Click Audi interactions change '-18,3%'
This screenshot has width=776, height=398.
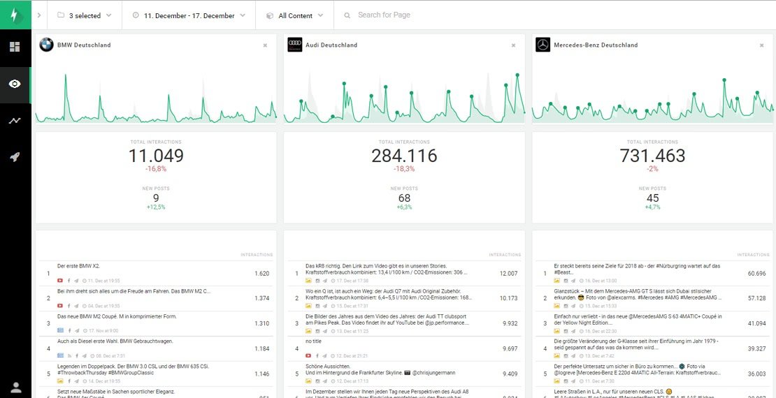pos(404,169)
